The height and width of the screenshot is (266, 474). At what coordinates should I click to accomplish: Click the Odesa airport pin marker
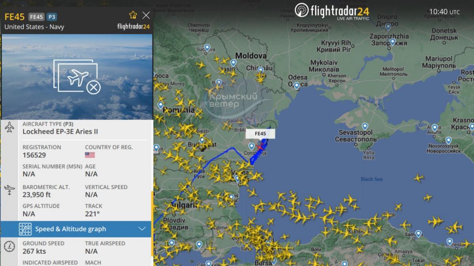[x=297, y=85]
